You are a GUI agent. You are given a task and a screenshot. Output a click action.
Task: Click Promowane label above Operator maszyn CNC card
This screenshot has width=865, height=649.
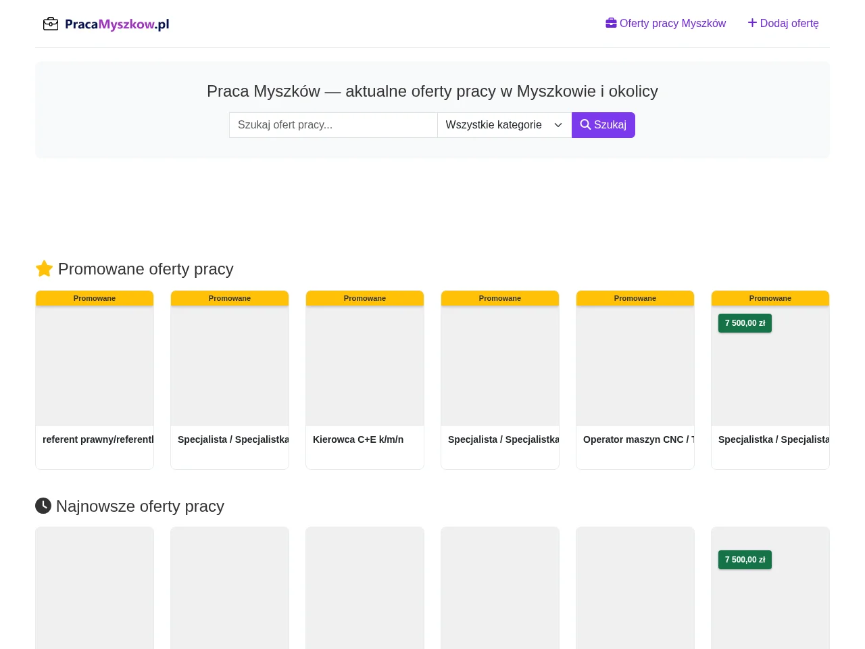tap(635, 298)
